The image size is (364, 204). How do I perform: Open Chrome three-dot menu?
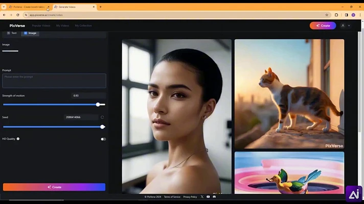tap(360, 15)
